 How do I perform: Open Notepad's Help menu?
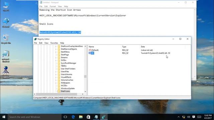pos(66,6)
